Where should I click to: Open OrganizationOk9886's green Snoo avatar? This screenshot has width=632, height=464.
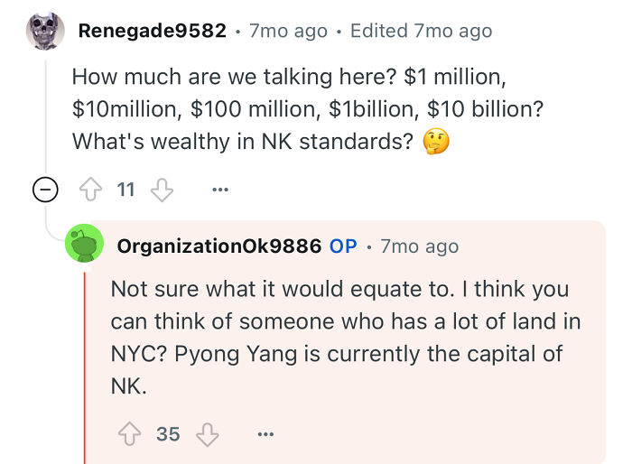click(x=84, y=243)
